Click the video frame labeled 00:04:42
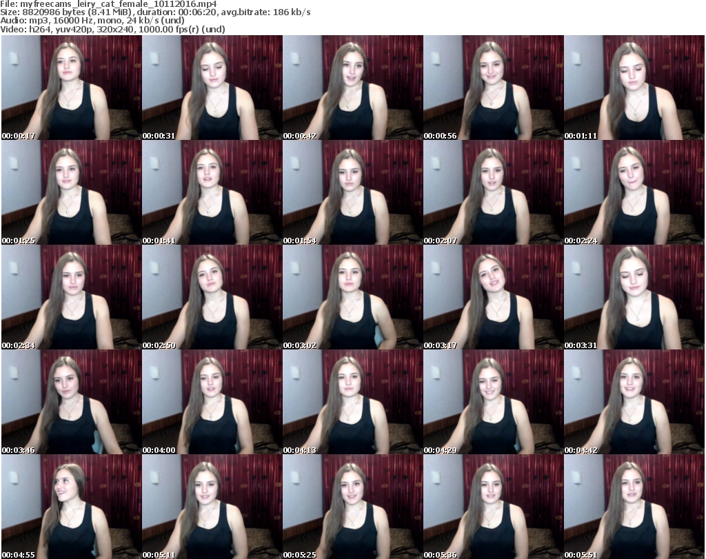Screen dimensions: 706x559 [634, 402]
